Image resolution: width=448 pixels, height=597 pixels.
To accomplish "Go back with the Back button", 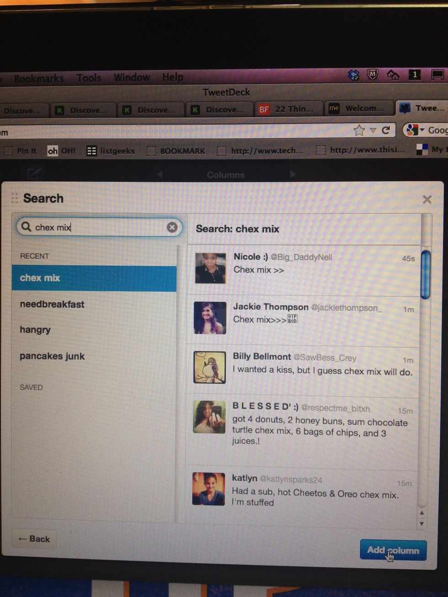I will click(34, 539).
